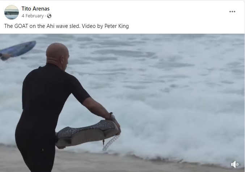Image resolution: width=245 pixels, height=172 pixels.
Task: Click the post caption about the Ahi wave sled
Action: coord(66,26)
